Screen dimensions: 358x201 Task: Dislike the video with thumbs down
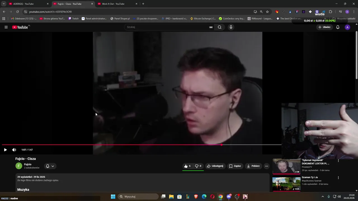[x=198, y=166]
